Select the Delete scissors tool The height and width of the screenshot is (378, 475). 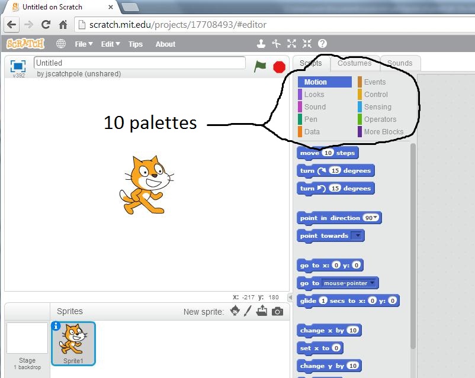pyautogui.click(x=276, y=44)
